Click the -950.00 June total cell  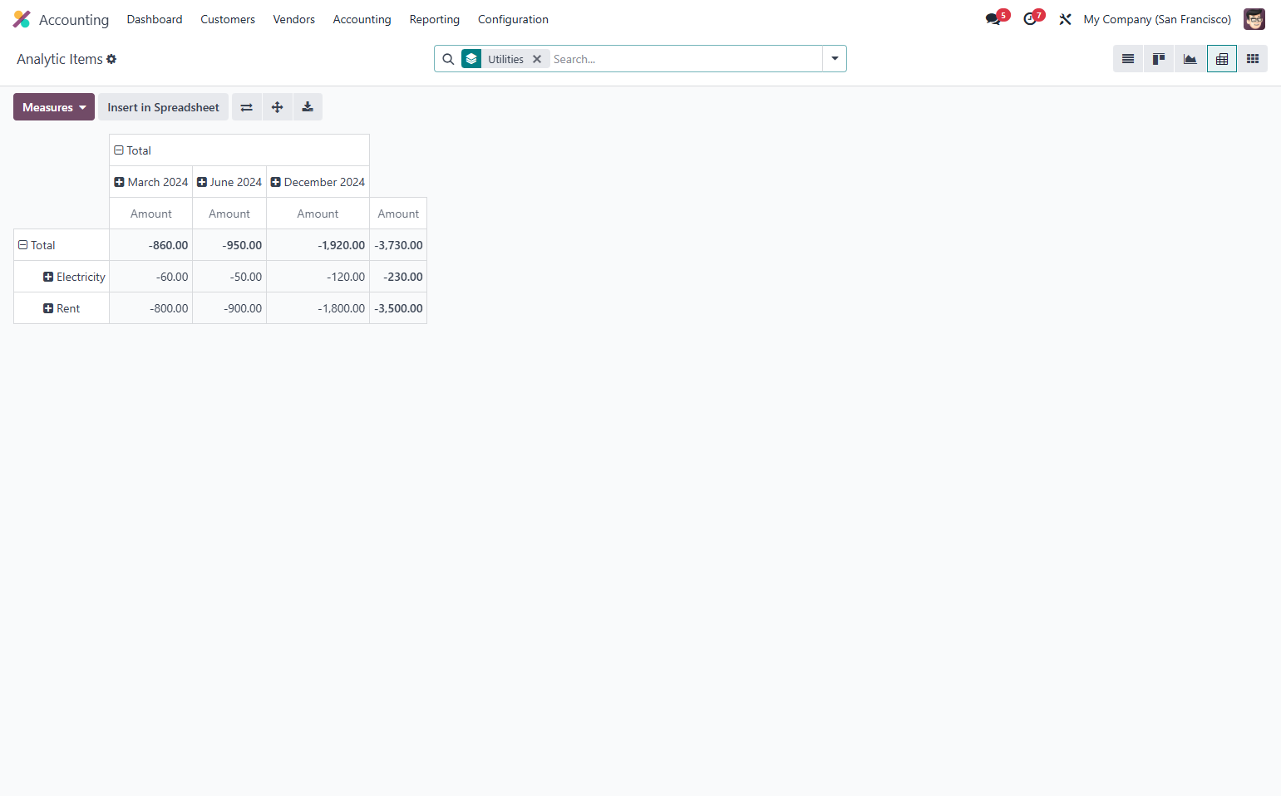tap(229, 245)
